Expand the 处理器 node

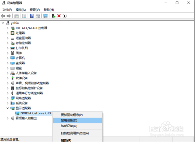8,33
